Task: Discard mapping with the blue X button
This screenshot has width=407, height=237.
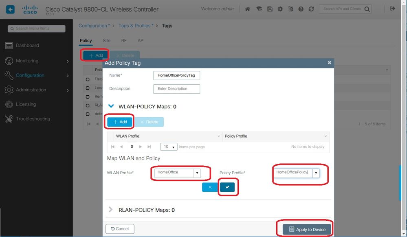Action: (x=210, y=187)
